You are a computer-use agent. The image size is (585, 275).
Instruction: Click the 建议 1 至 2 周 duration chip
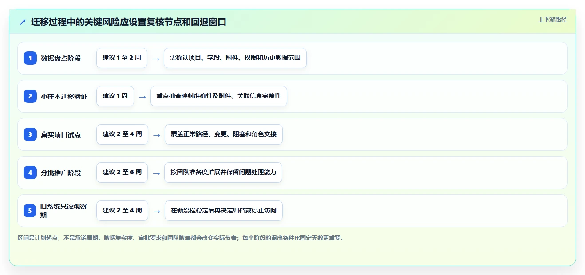pyautogui.click(x=122, y=58)
